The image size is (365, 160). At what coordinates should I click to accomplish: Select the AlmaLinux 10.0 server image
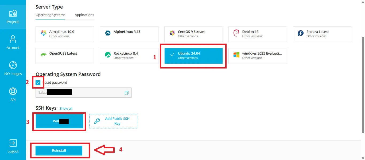(65, 34)
